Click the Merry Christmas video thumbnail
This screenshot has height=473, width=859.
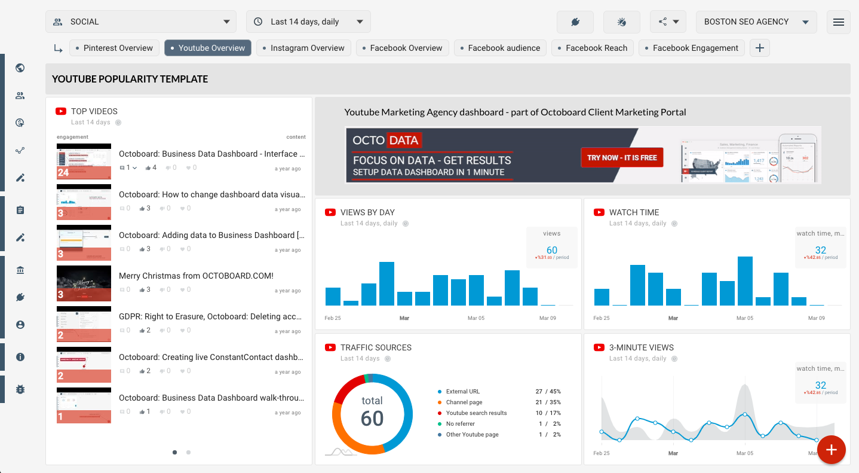pyautogui.click(x=84, y=283)
